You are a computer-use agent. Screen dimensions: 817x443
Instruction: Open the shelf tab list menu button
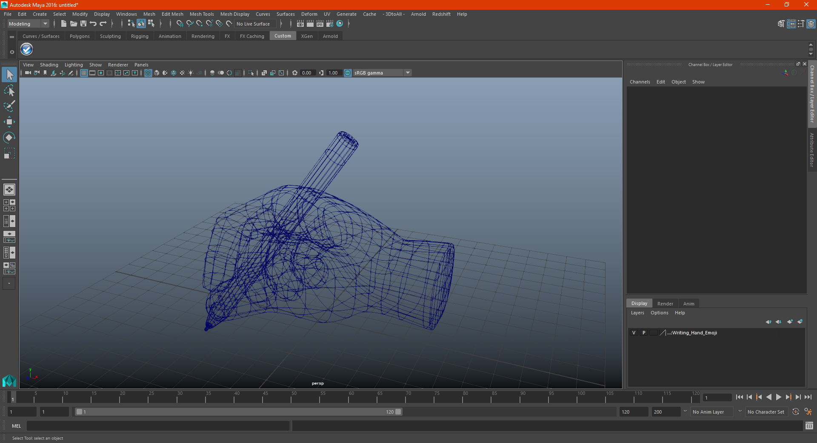[12, 37]
